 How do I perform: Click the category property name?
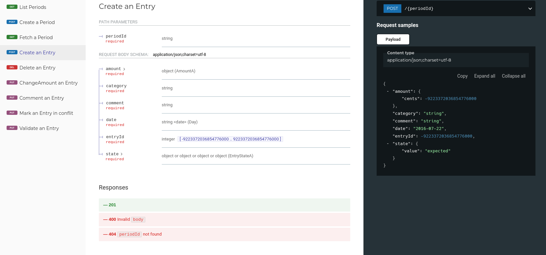116,86
